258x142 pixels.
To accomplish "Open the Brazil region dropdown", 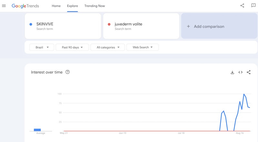I will coord(42,47).
